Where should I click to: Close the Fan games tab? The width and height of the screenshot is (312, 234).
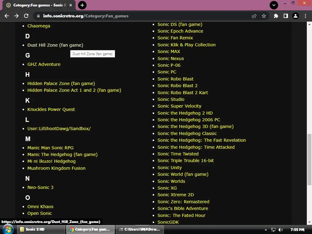71,5
